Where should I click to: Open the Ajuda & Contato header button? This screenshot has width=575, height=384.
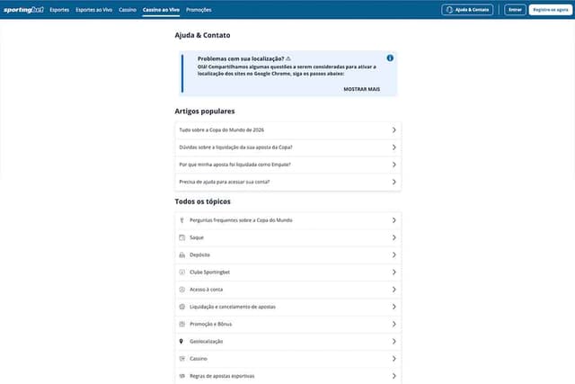(x=467, y=10)
